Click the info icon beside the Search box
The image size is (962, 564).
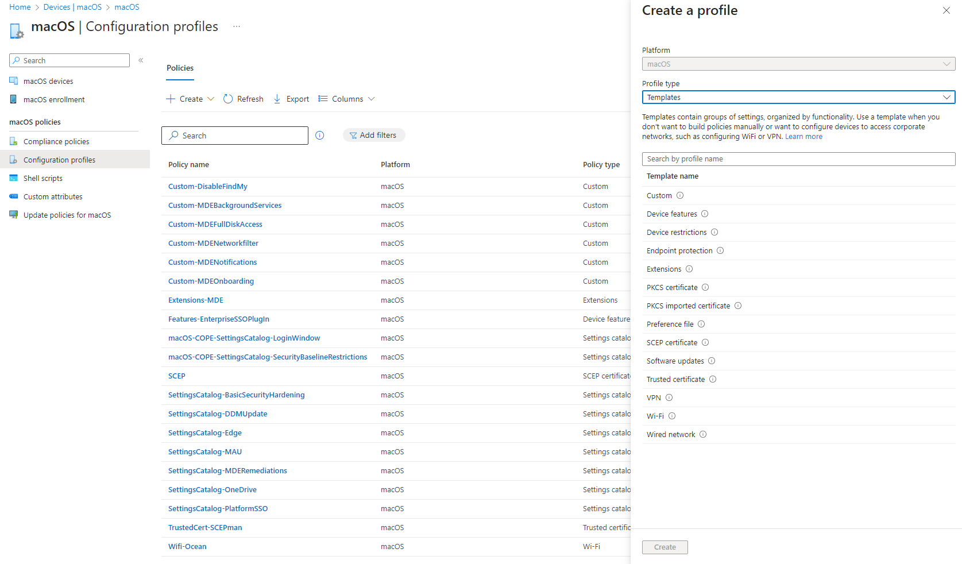click(320, 136)
